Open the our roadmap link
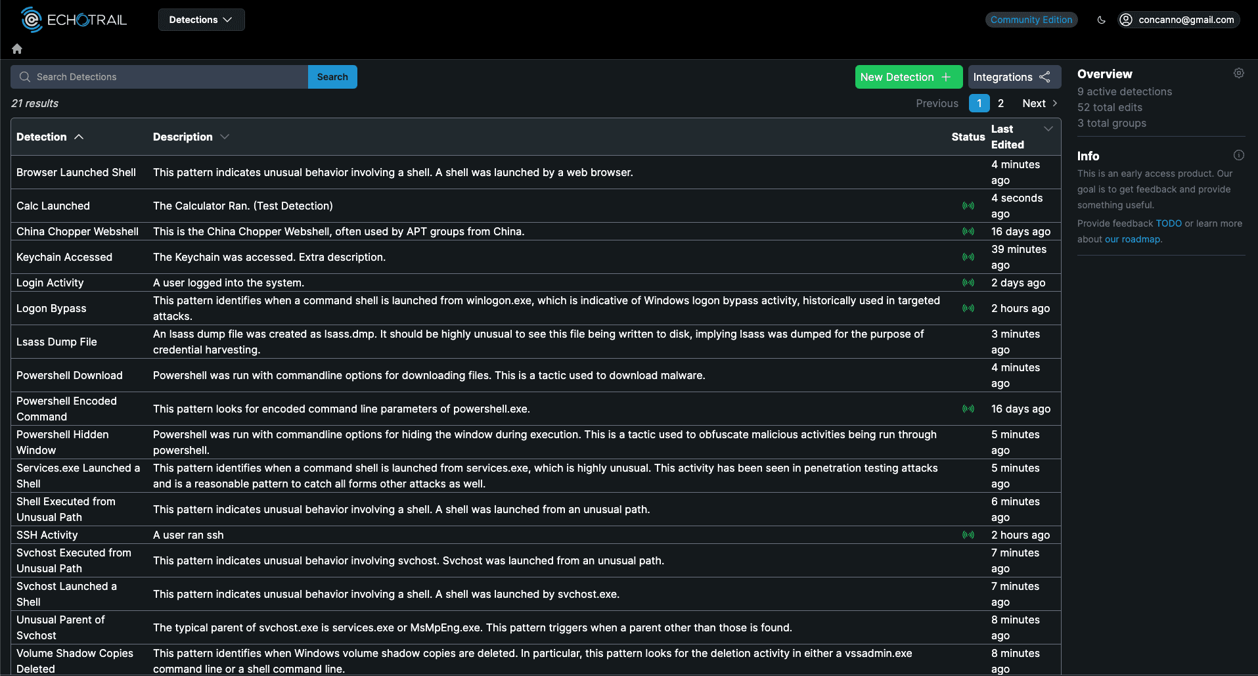Image resolution: width=1258 pixels, height=676 pixels. tap(1133, 239)
